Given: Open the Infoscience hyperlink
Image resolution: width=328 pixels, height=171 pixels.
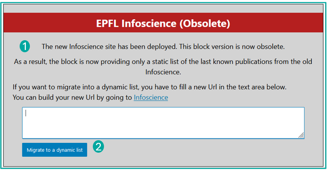Looking at the screenshot, I should tap(151, 97).
